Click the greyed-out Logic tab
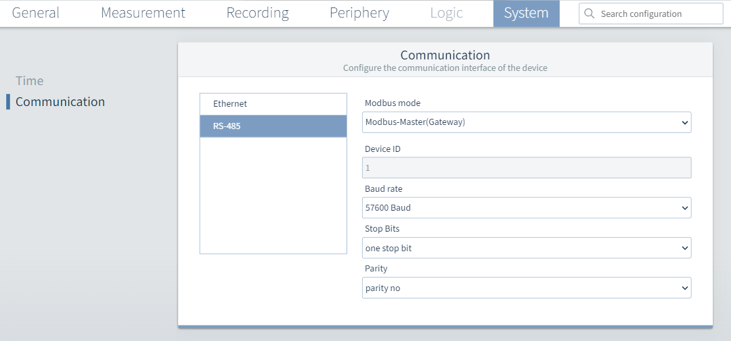731x341 pixels. point(446,13)
